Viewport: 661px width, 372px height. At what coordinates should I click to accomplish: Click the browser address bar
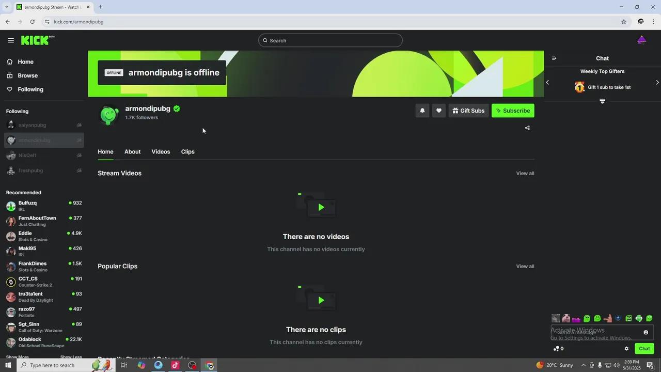pos(330,22)
